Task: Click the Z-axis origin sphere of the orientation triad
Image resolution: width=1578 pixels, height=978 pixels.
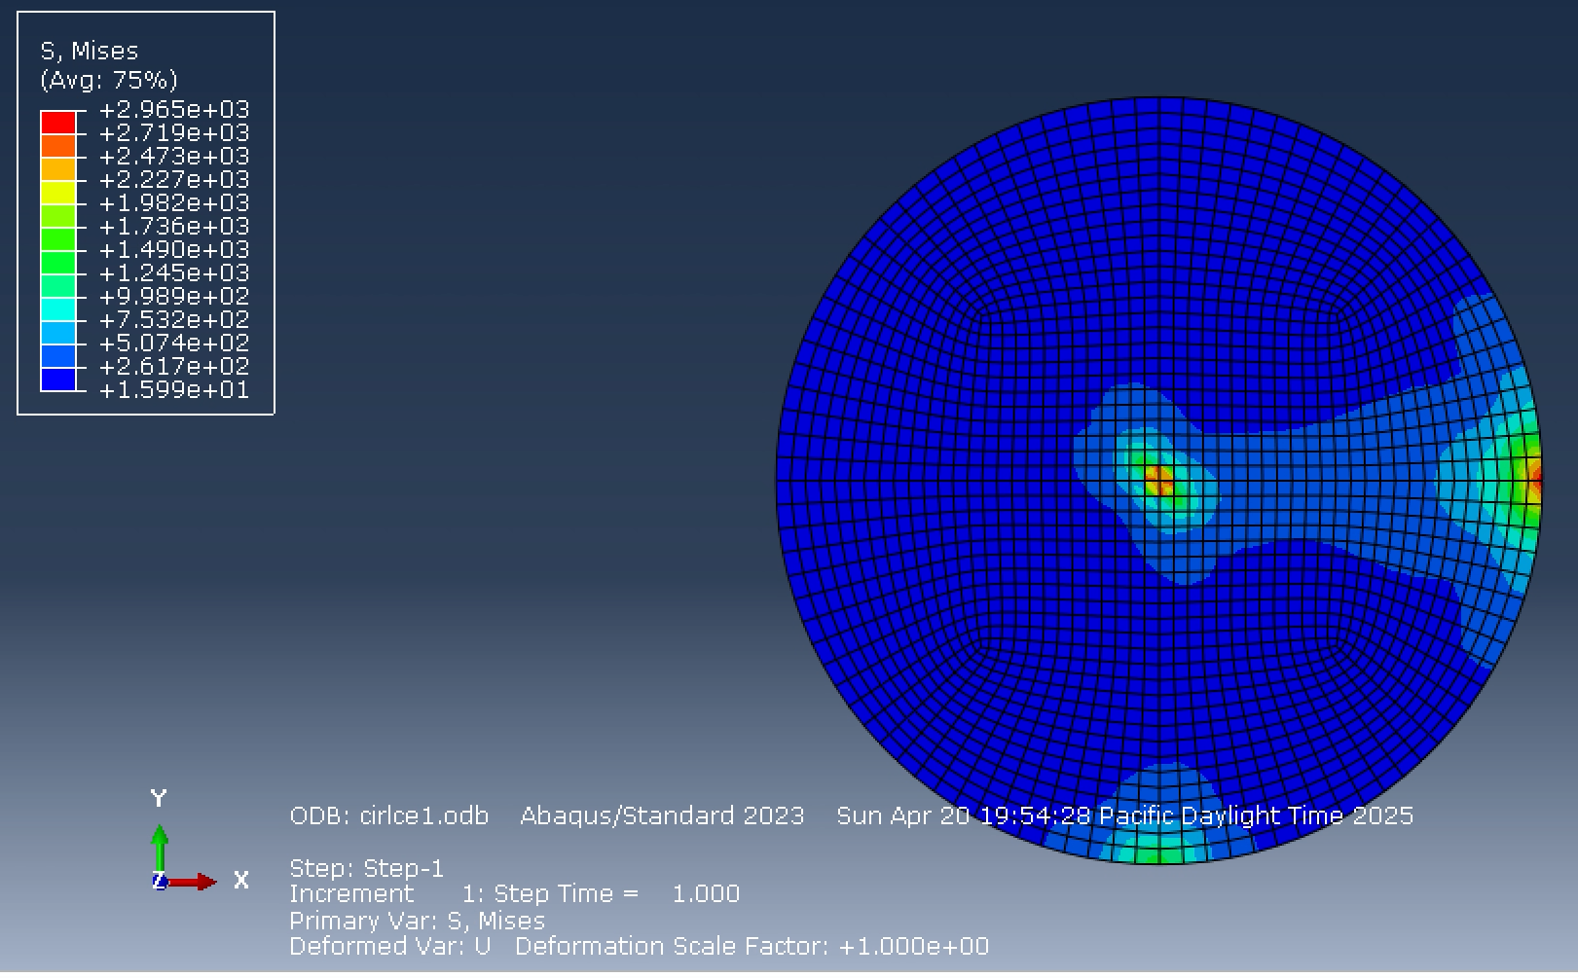Action: [x=160, y=884]
